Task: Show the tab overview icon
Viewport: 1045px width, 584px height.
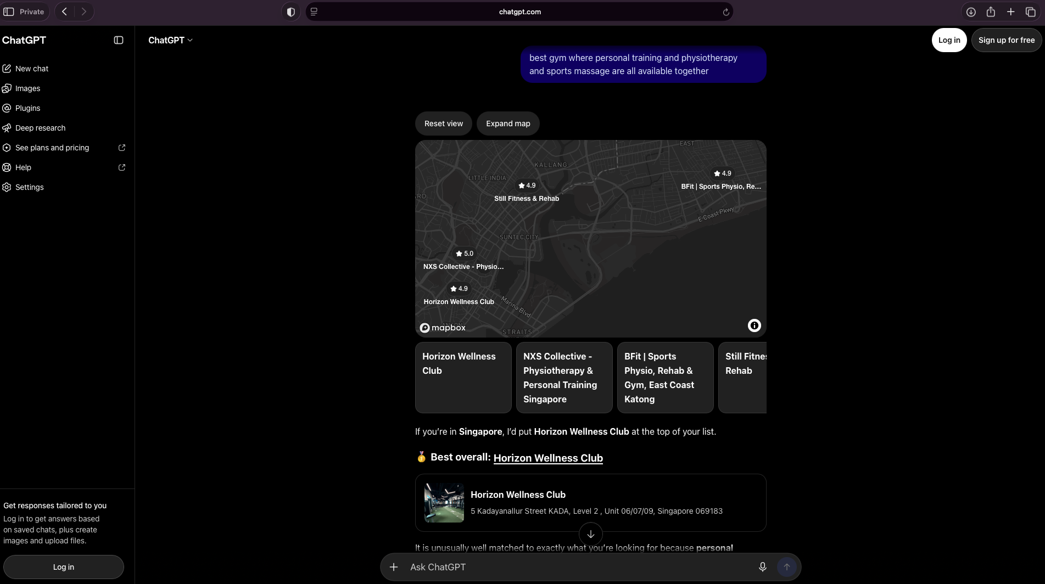Action: tap(1031, 12)
